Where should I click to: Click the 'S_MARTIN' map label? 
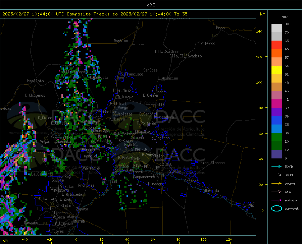click(x=139, y=149)
